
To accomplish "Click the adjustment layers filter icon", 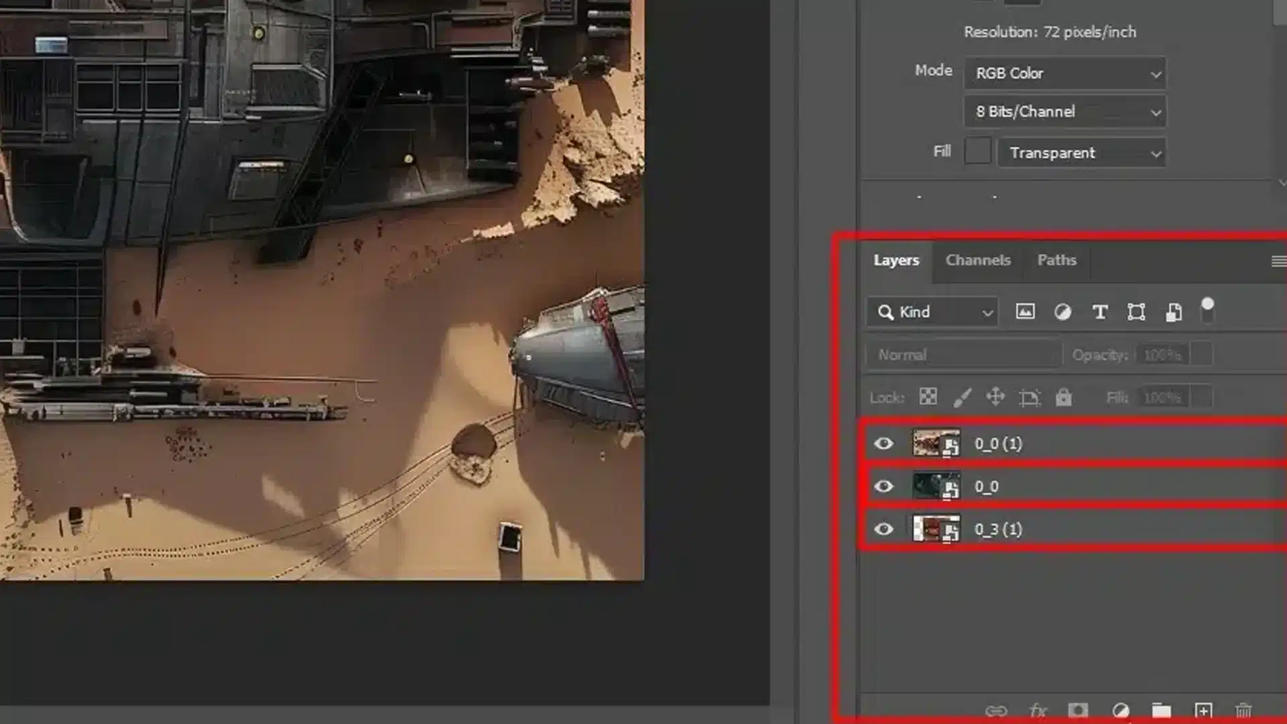I will tap(1063, 312).
